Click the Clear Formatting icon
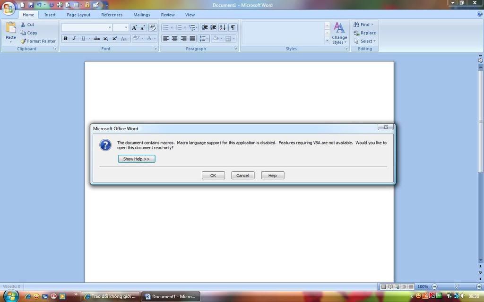484x302 pixels. 152,27
